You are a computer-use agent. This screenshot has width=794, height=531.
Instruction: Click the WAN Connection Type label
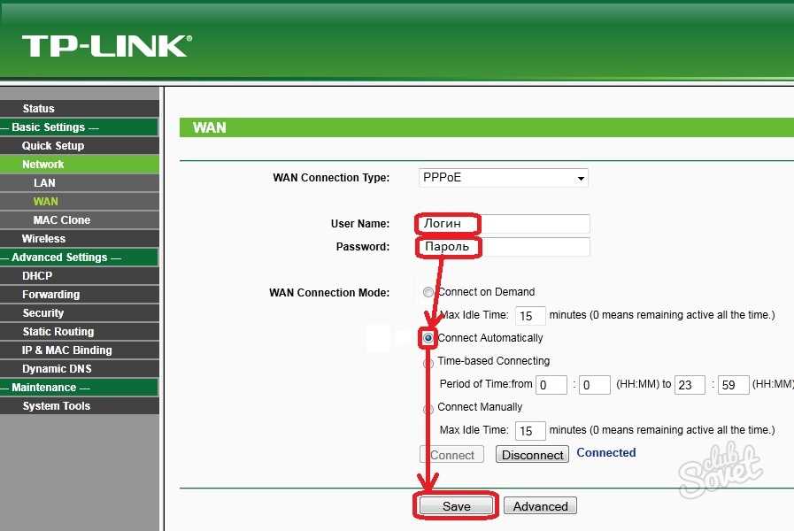(331, 178)
